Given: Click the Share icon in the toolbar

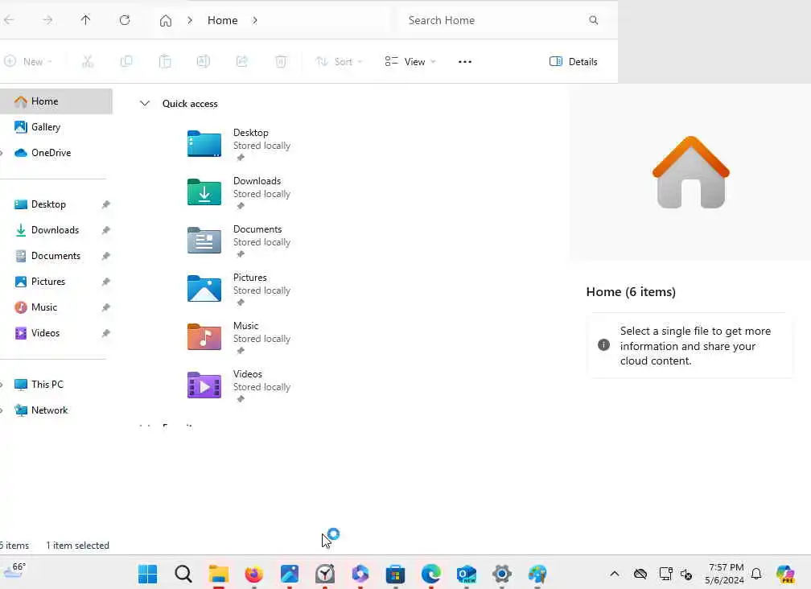Looking at the screenshot, I should (242, 61).
